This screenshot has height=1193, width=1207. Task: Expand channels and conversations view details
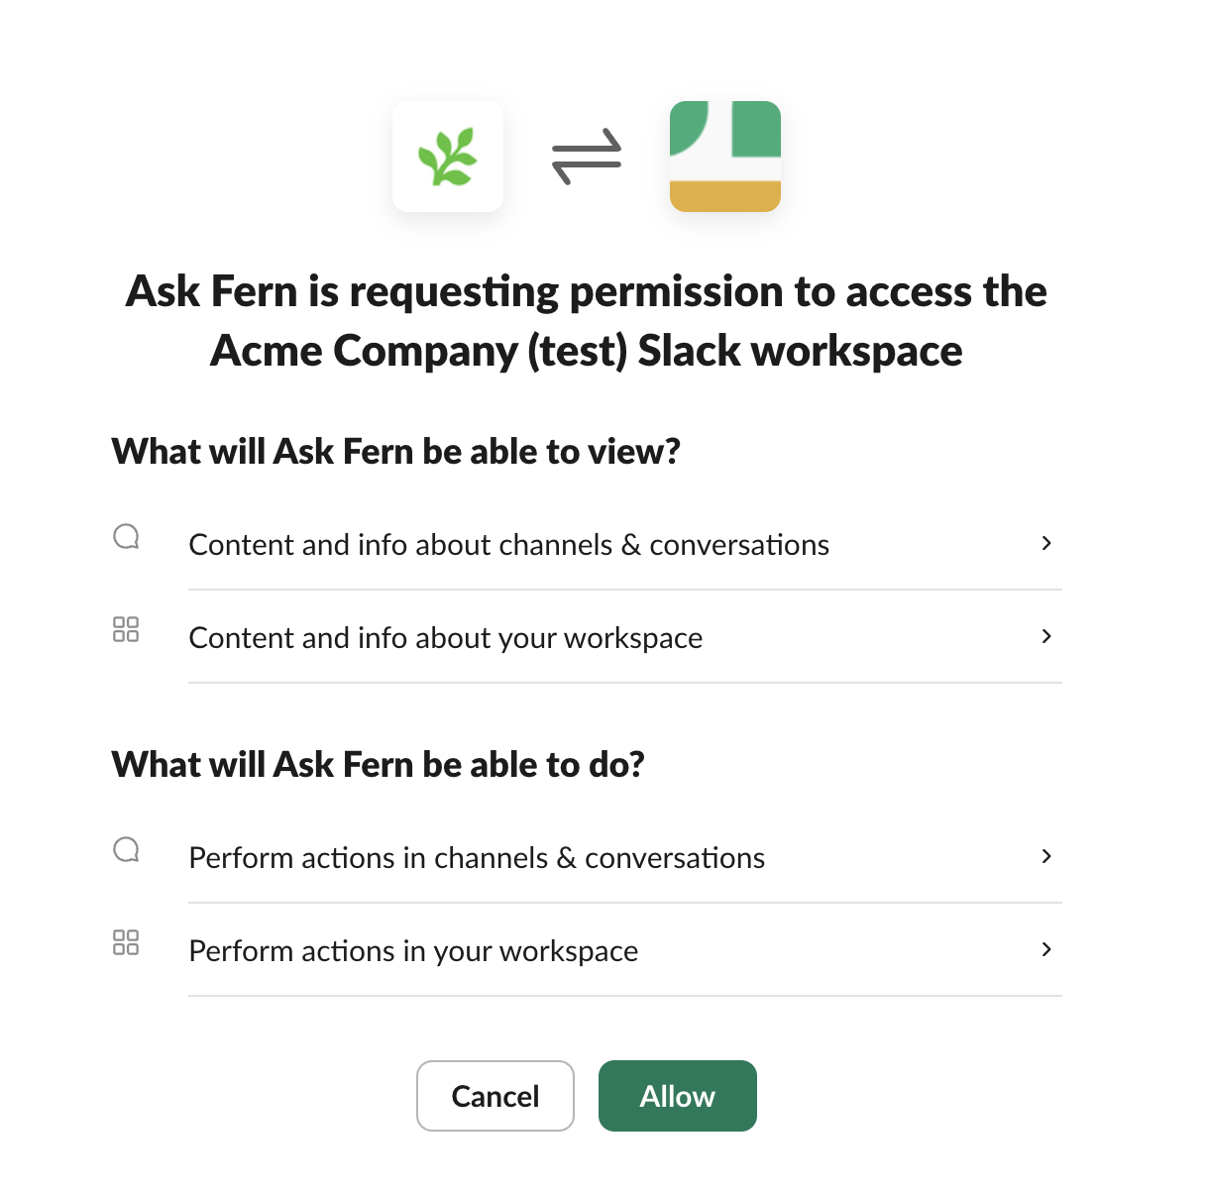[x=1045, y=543]
